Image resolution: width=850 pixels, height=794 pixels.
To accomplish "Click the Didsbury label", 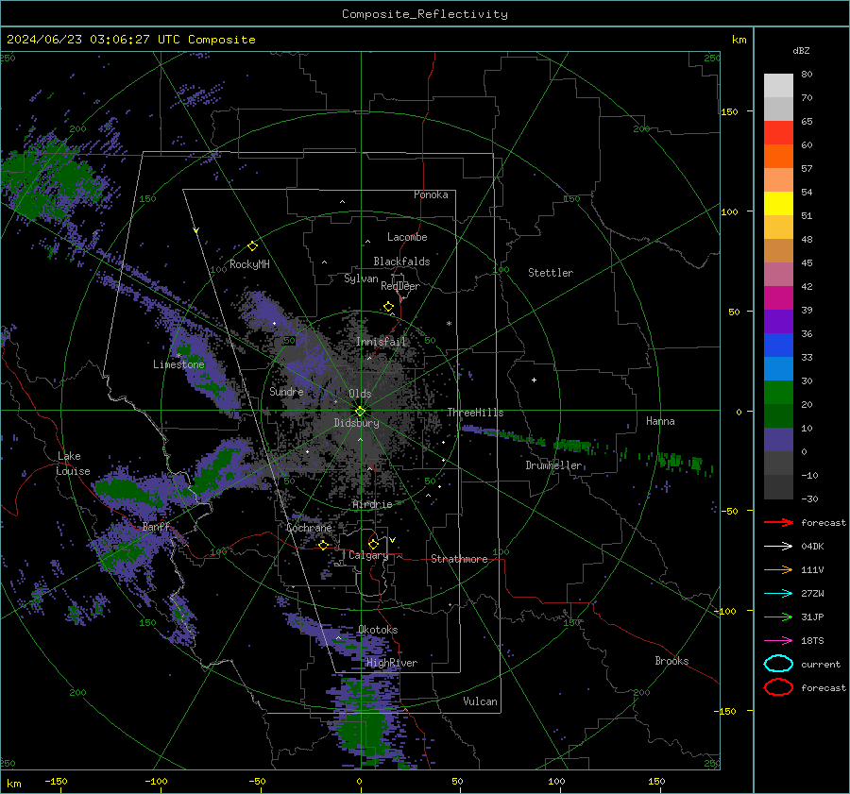I will [356, 423].
